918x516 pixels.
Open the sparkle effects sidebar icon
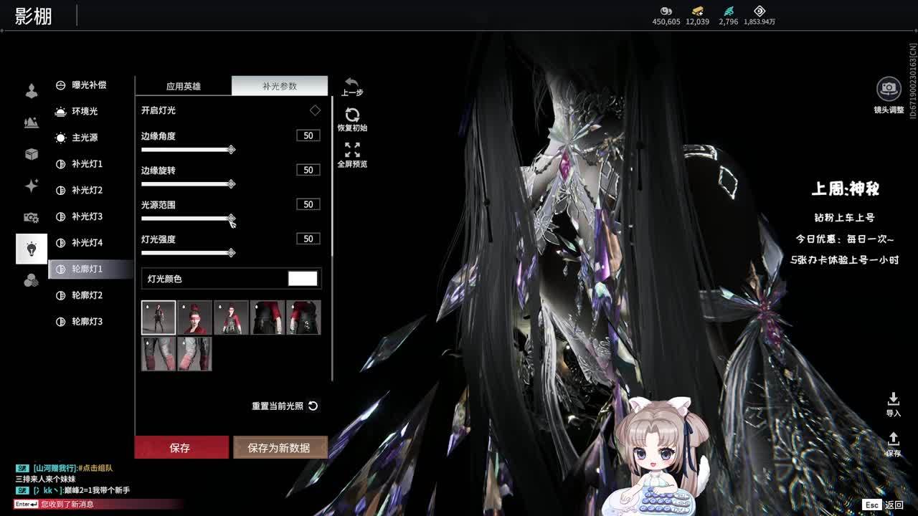point(32,186)
